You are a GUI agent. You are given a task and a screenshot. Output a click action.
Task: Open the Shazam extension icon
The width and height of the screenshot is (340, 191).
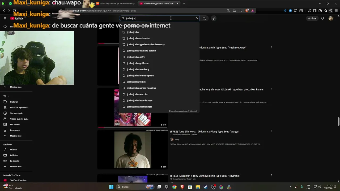pyautogui.click(x=290, y=11)
